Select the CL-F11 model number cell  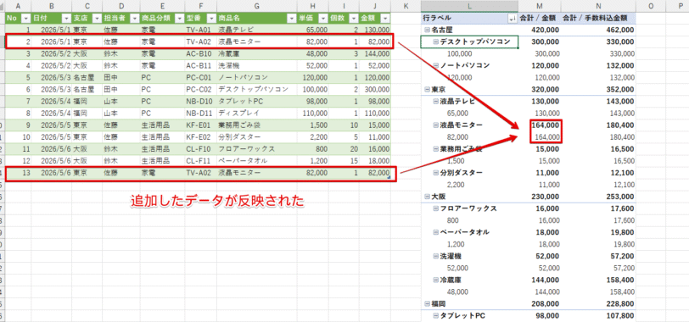(201, 160)
